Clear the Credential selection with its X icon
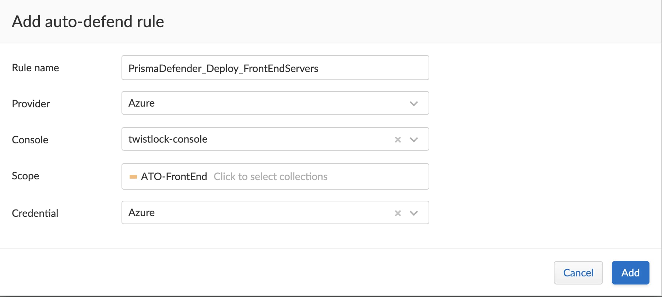Image resolution: width=662 pixels, height=297 pixels. point(398,213)
